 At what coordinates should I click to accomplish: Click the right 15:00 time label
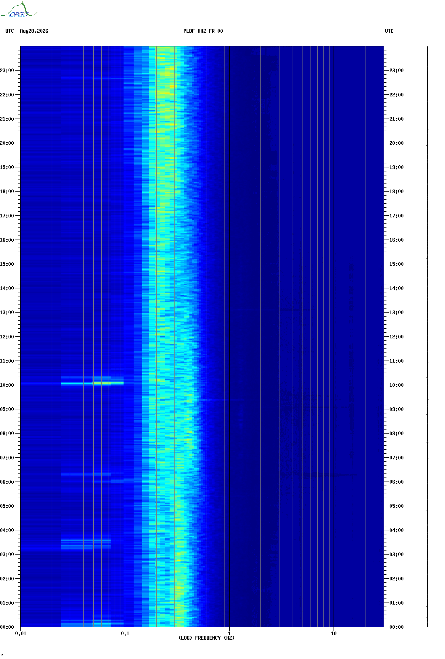[396, 264]
